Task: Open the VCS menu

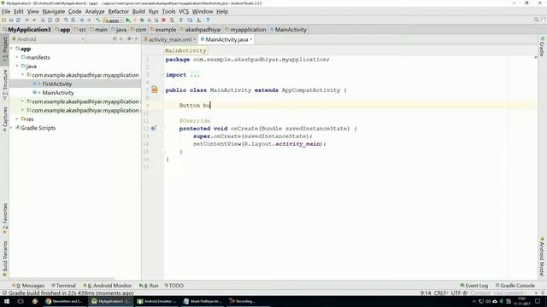Action: pos(184,11)
